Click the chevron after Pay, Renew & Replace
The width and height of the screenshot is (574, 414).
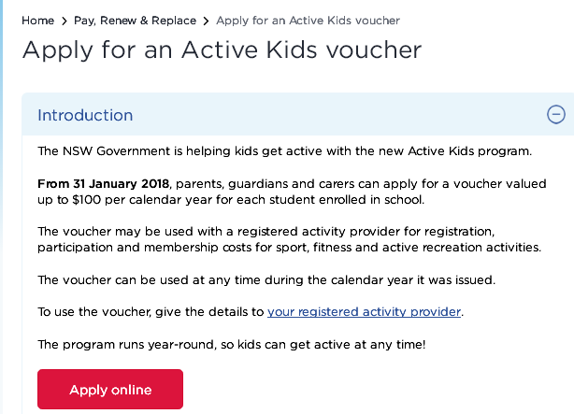point(206,21)
